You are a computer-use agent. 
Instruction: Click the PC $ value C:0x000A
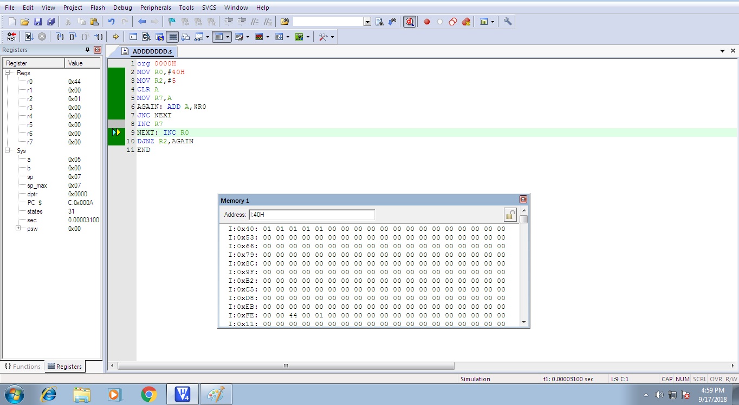(81, 203)
